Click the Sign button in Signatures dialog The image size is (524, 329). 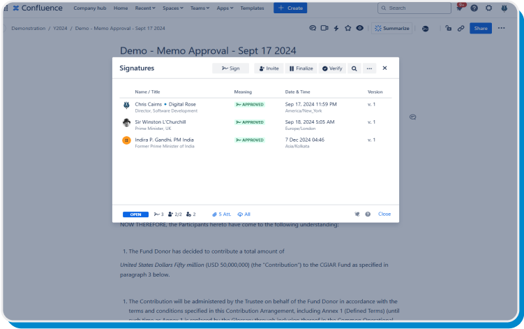tap(230, 68)
